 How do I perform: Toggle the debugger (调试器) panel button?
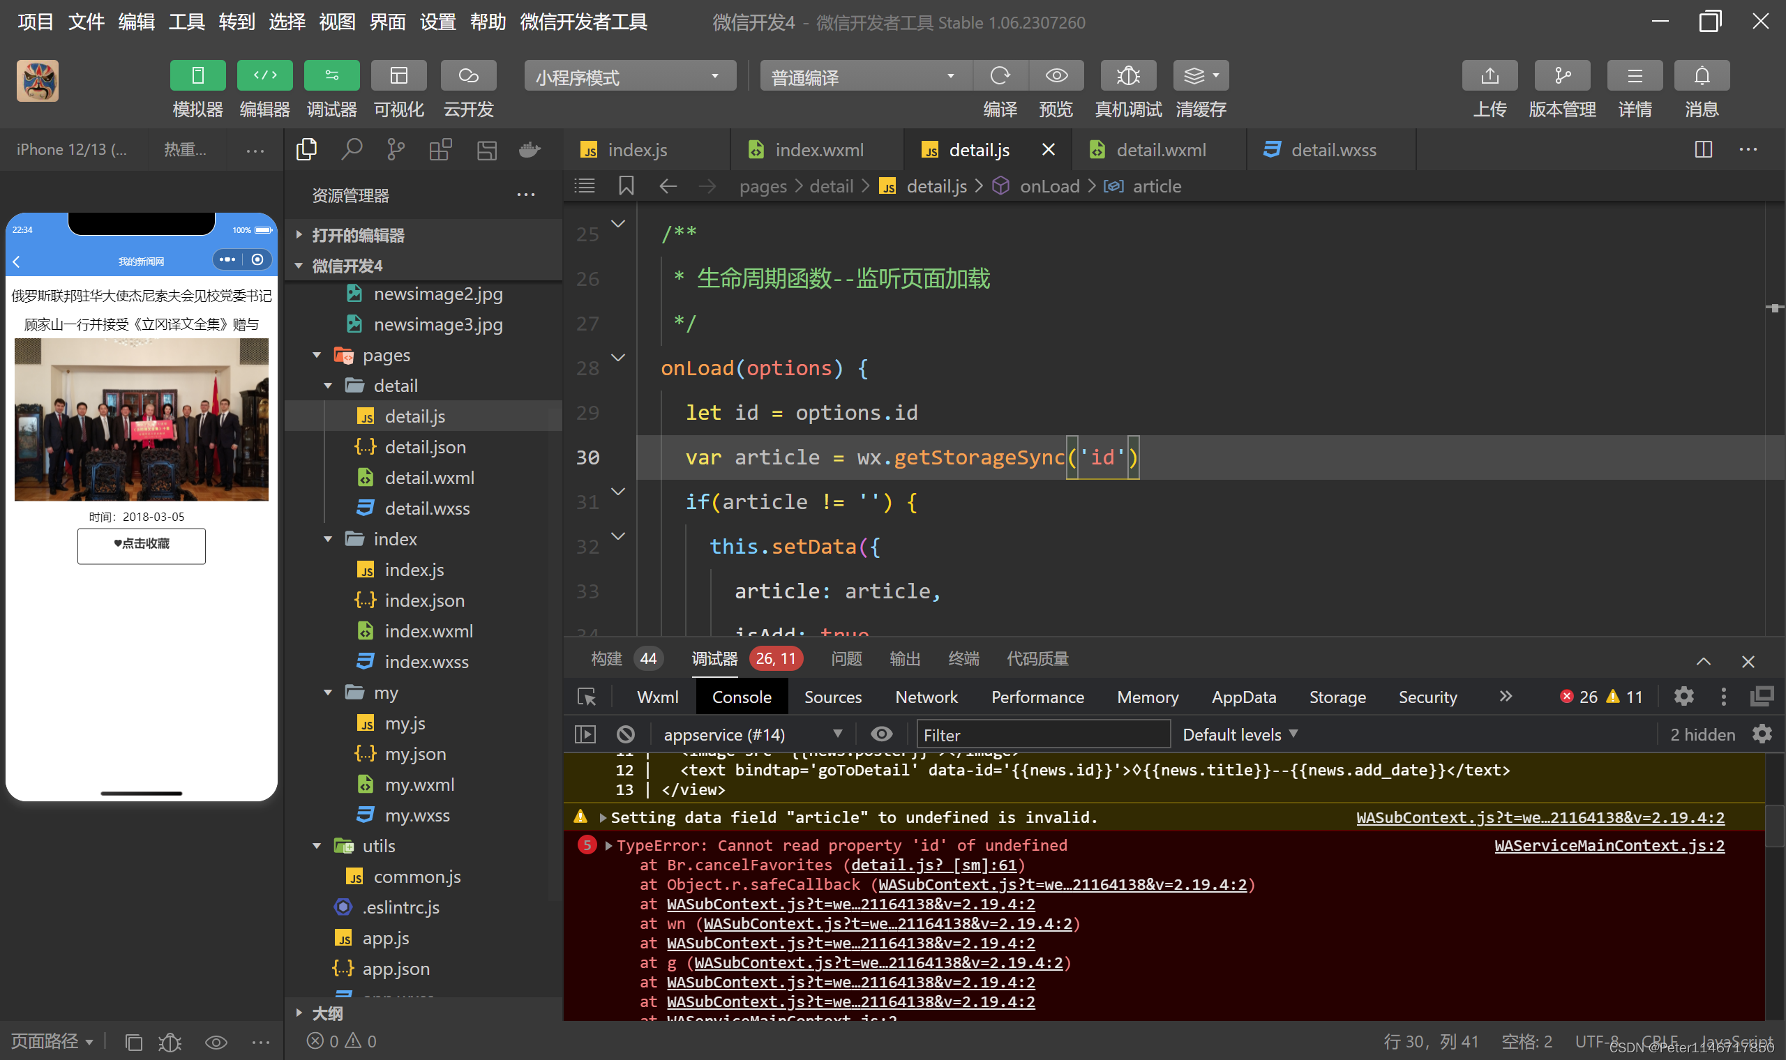pos(331,76)
